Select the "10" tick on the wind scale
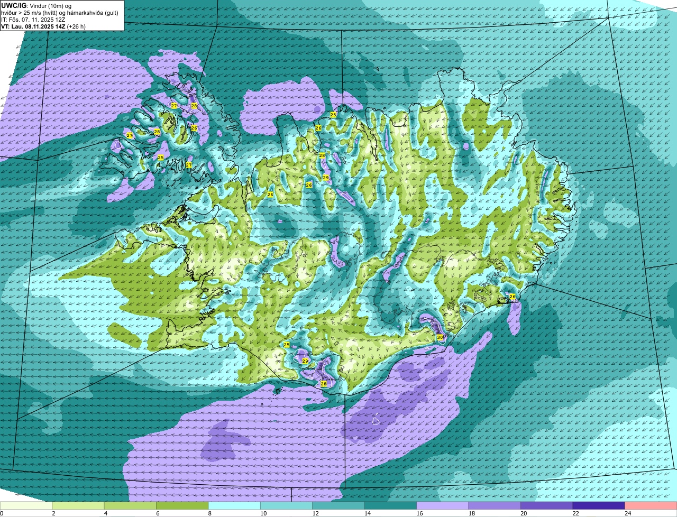 263,513
